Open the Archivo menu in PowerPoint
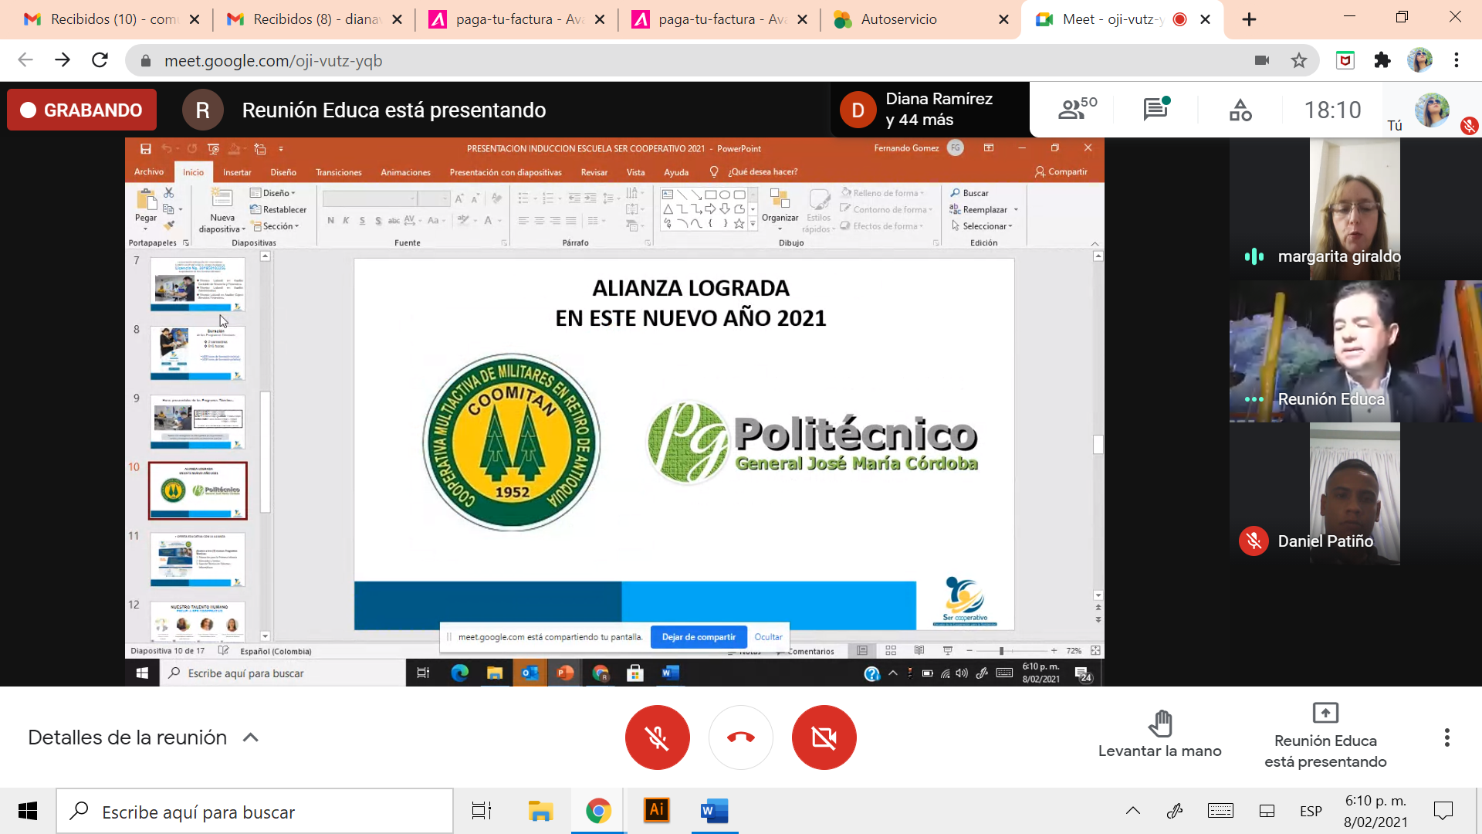 point(149,171)
